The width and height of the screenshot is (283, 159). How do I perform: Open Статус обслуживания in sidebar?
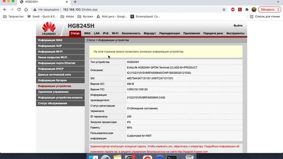pyautogui.click(x=60, y=103)
